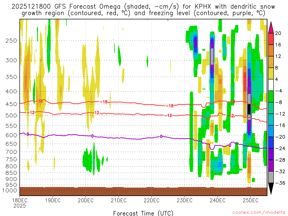Click the 950 pressure level label
The height and width of the screenshot is (216, 288).
click(x=11, y=185)
